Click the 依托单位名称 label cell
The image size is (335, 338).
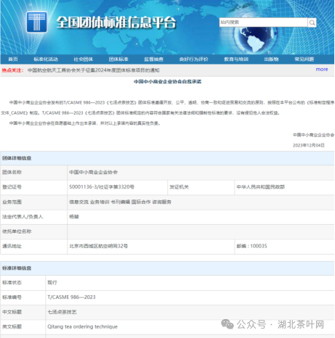[33, 231]
